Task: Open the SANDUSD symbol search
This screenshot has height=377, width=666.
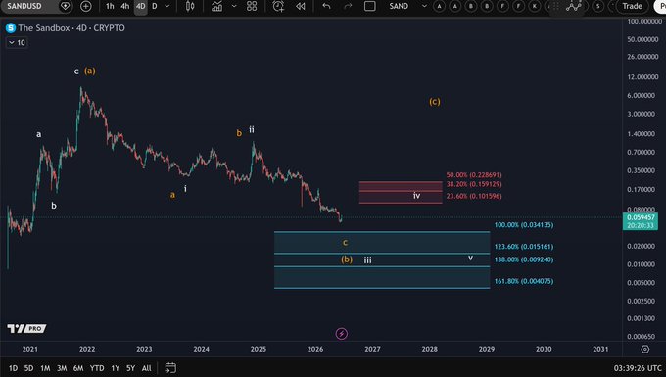Action: click(24, 6)
